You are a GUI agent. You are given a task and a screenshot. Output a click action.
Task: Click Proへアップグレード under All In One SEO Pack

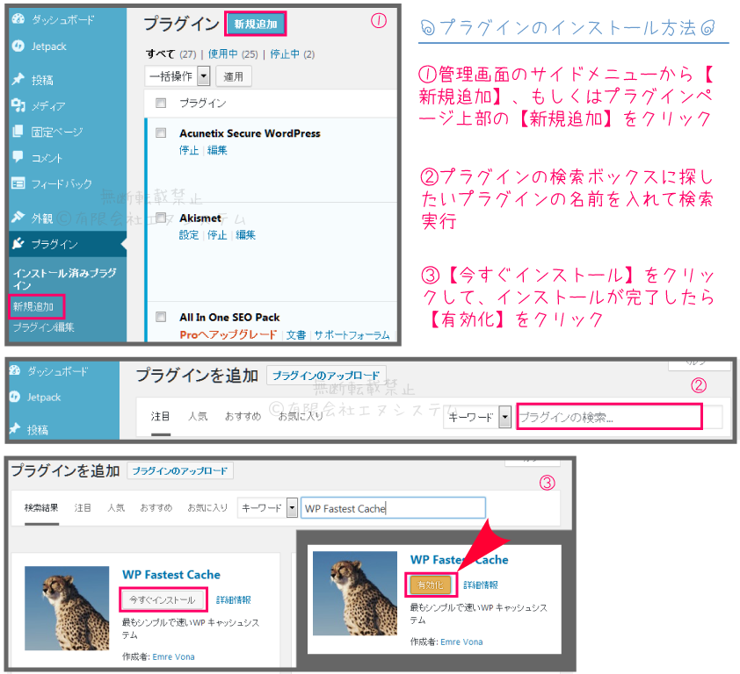[228, 334]
